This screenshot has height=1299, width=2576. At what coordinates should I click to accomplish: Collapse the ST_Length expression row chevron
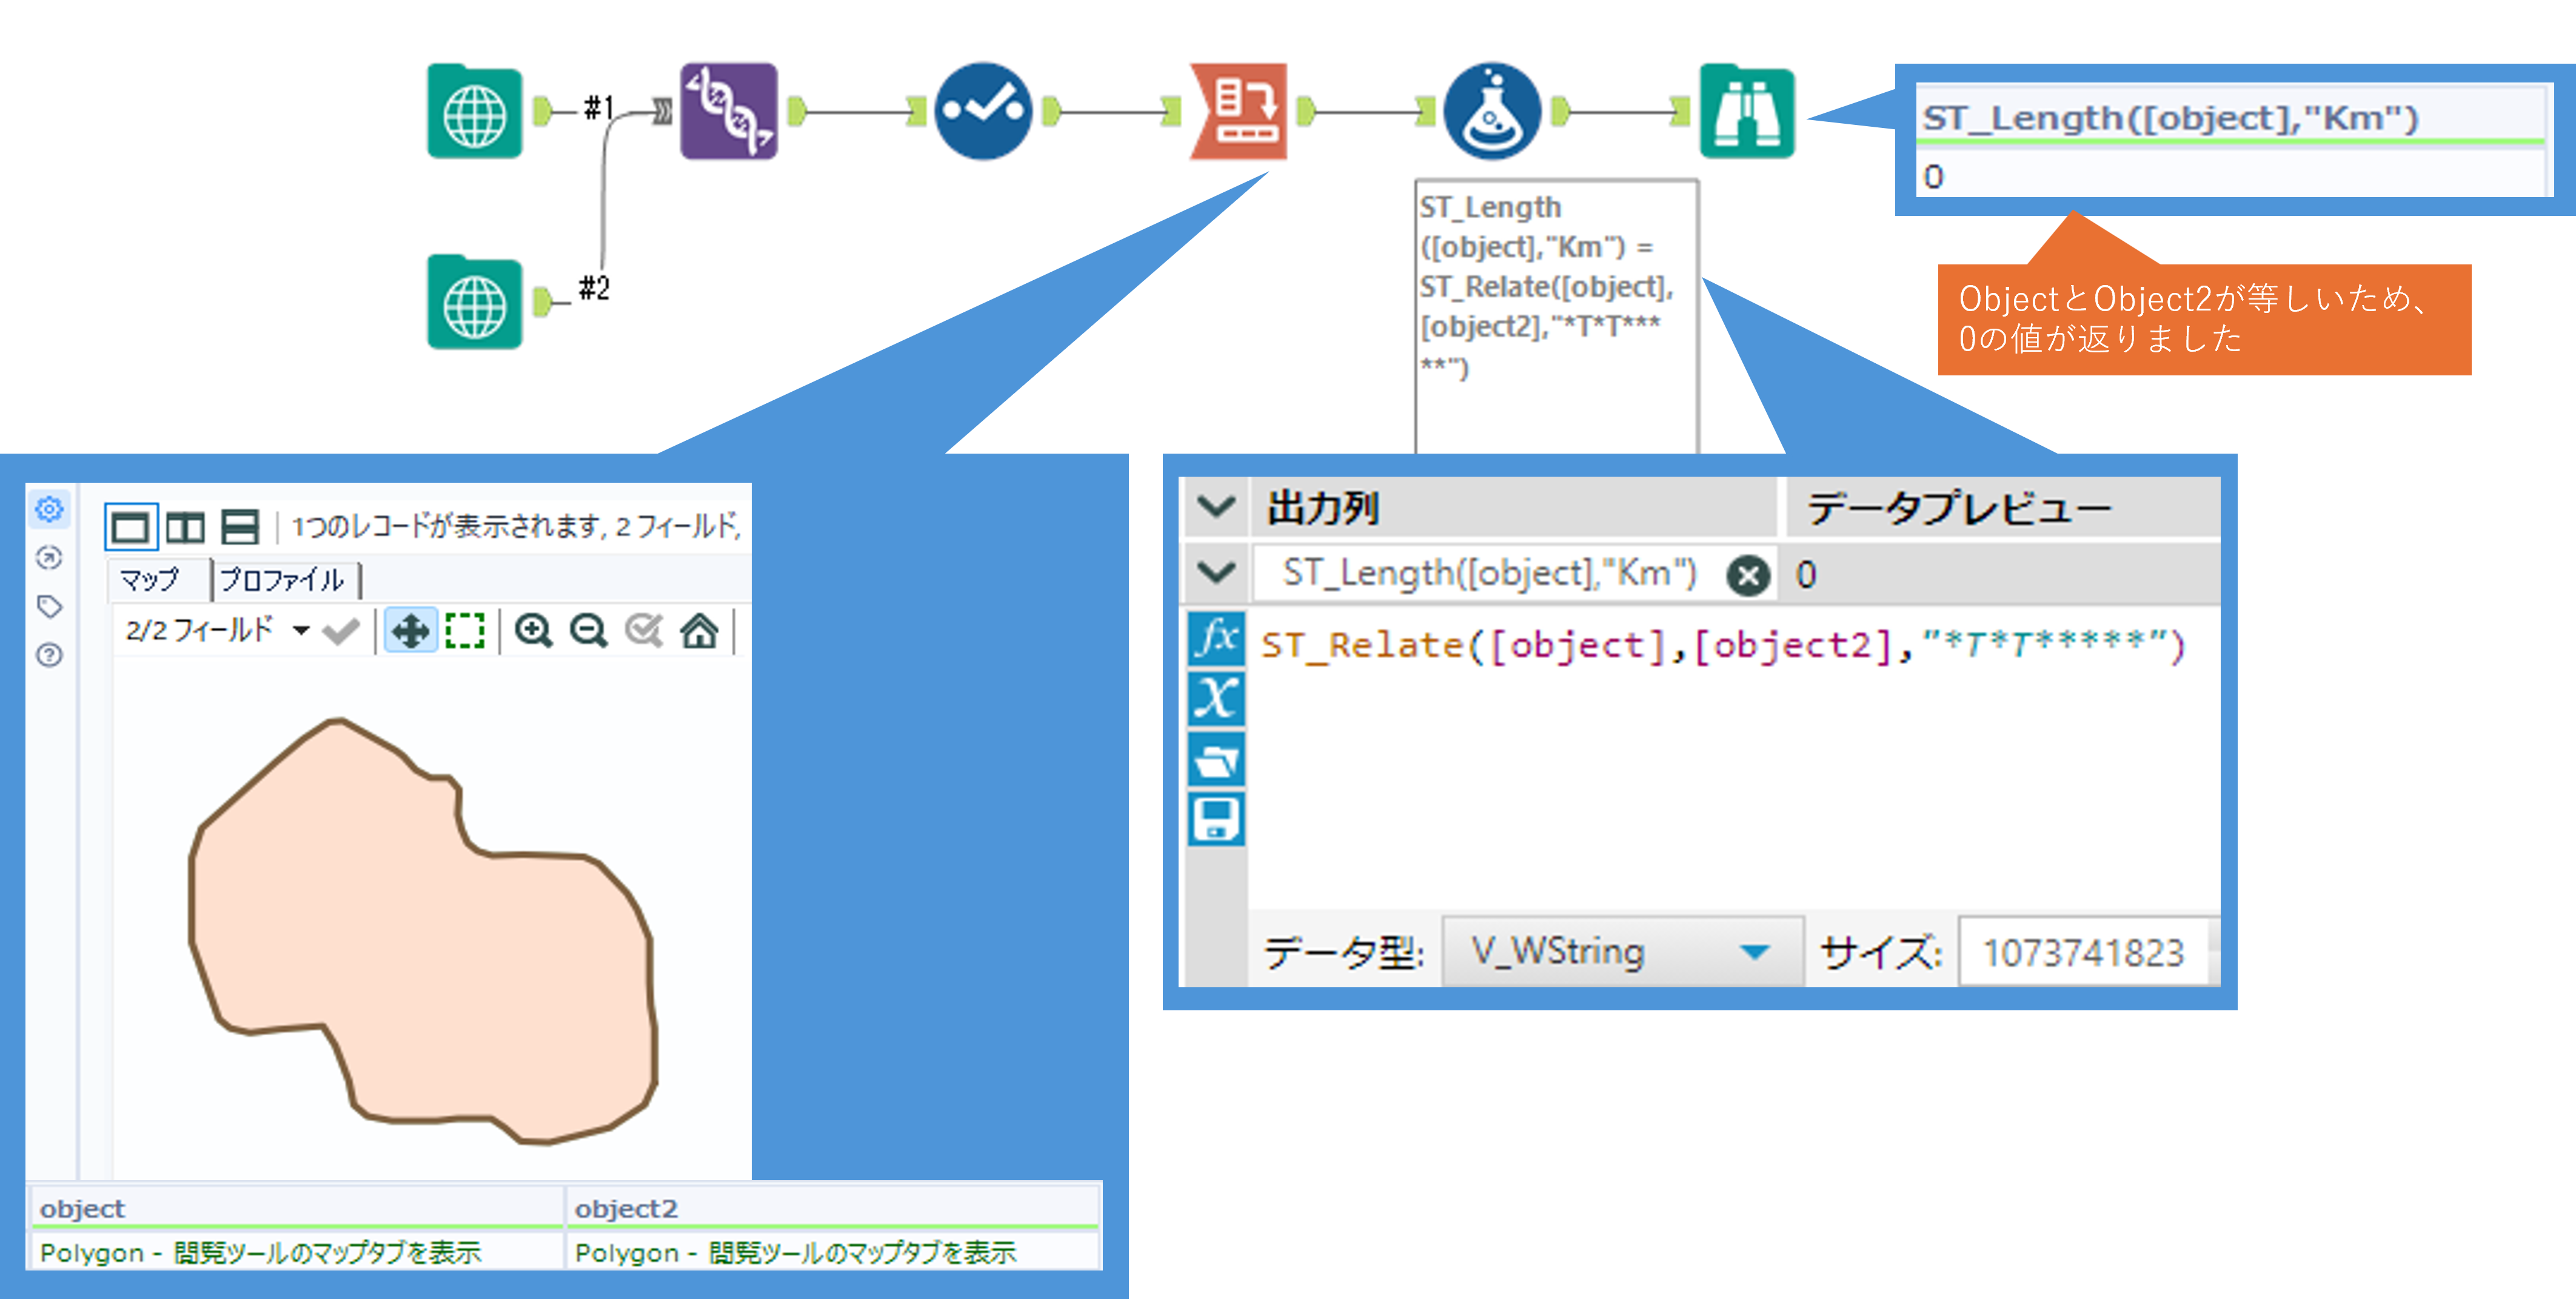[x=1216, y=573]
